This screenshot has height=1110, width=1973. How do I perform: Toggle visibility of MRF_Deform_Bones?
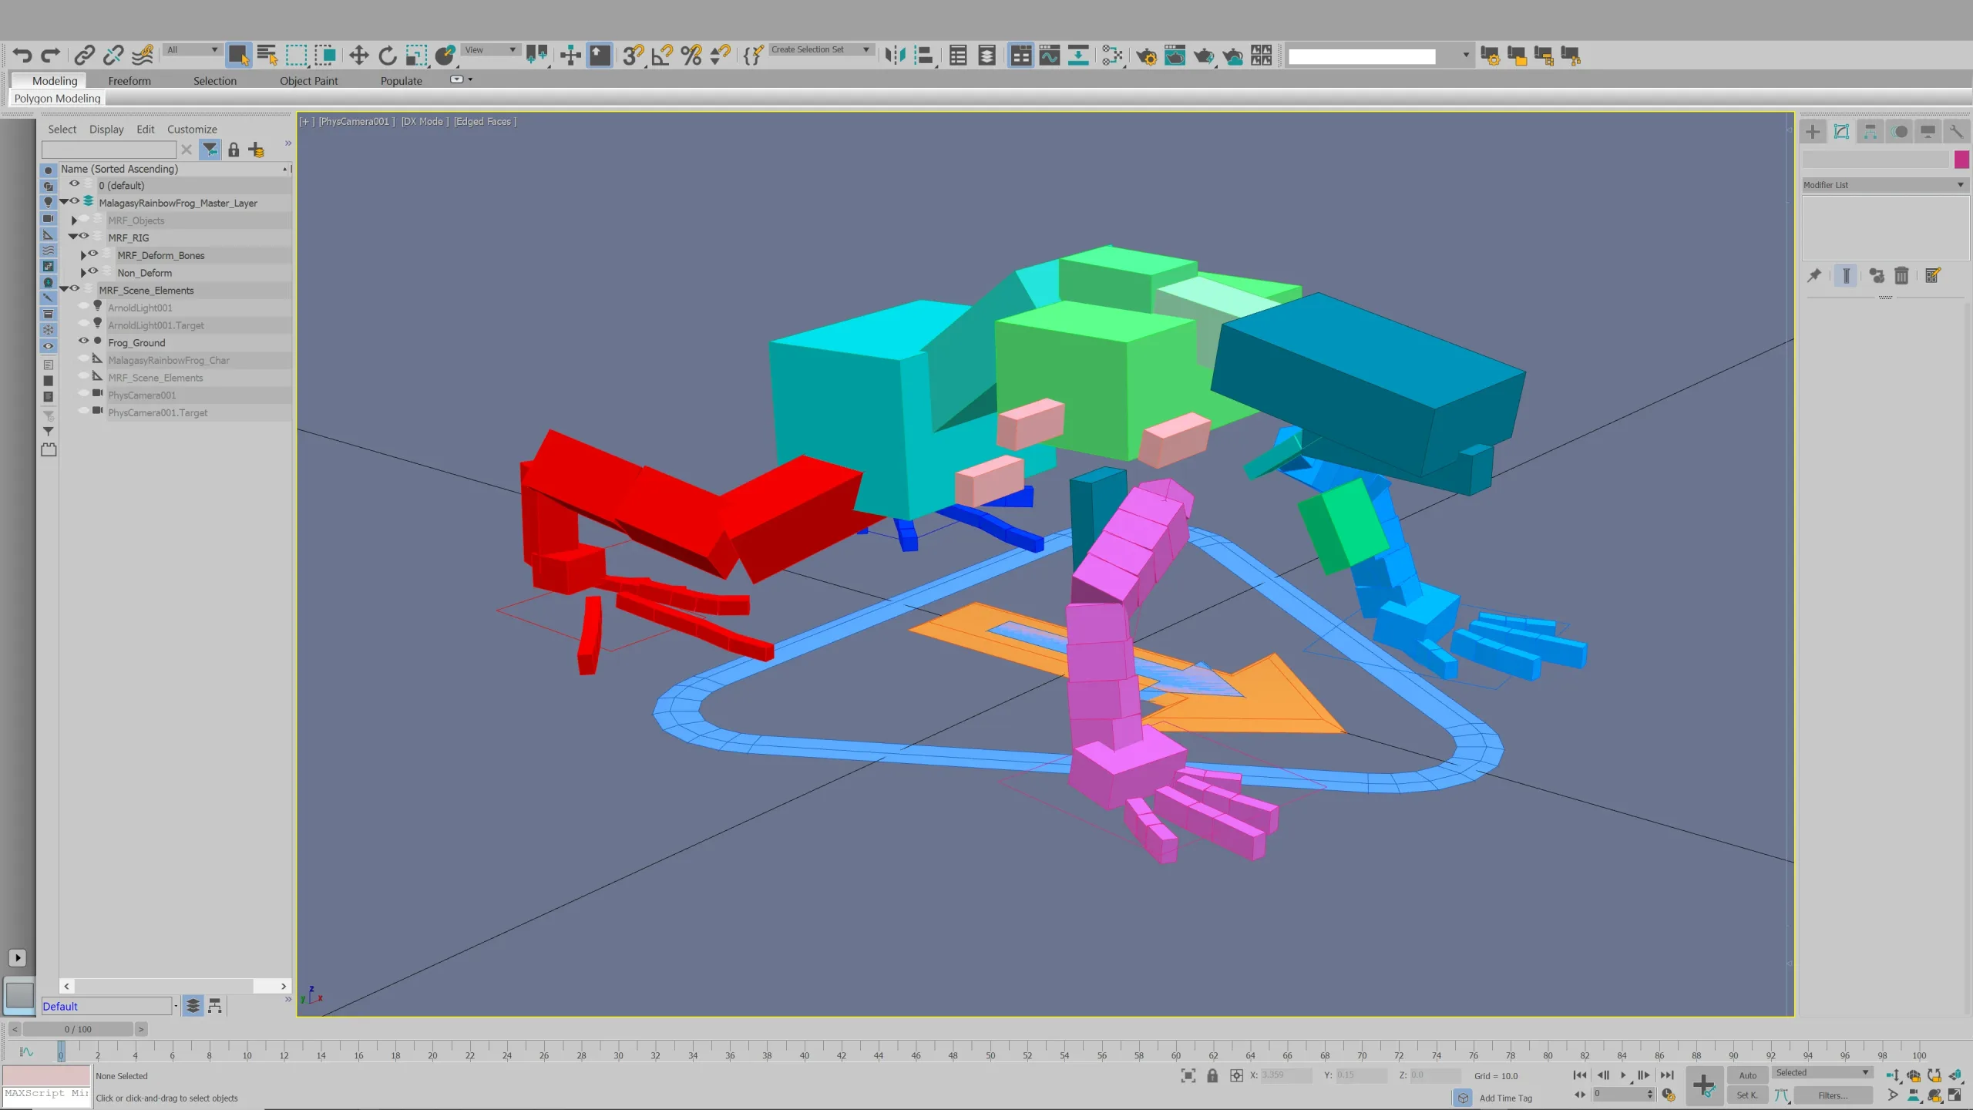(93, 254)
